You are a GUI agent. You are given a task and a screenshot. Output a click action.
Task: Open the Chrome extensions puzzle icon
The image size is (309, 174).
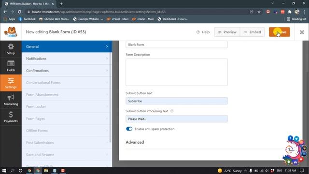[290, 12]
